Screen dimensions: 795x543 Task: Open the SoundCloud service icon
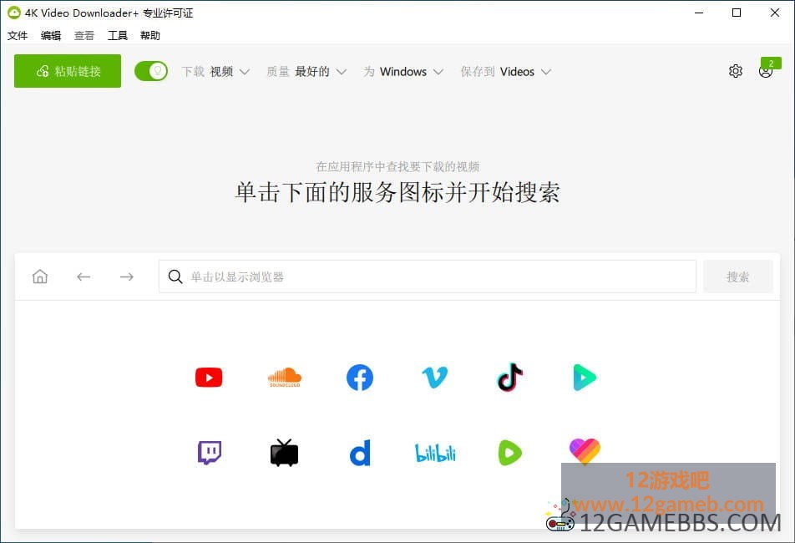(x=285, y=378)
